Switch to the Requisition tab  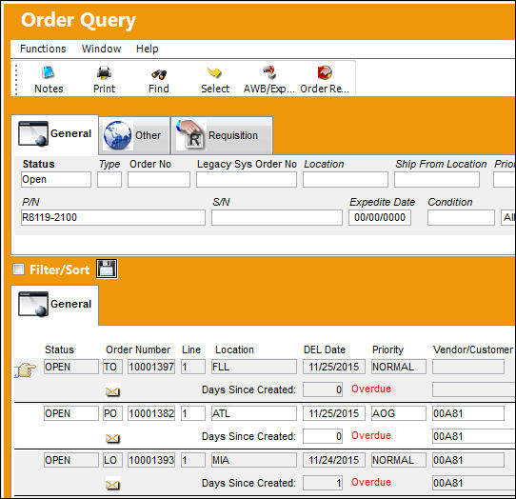tap(222, 135)
